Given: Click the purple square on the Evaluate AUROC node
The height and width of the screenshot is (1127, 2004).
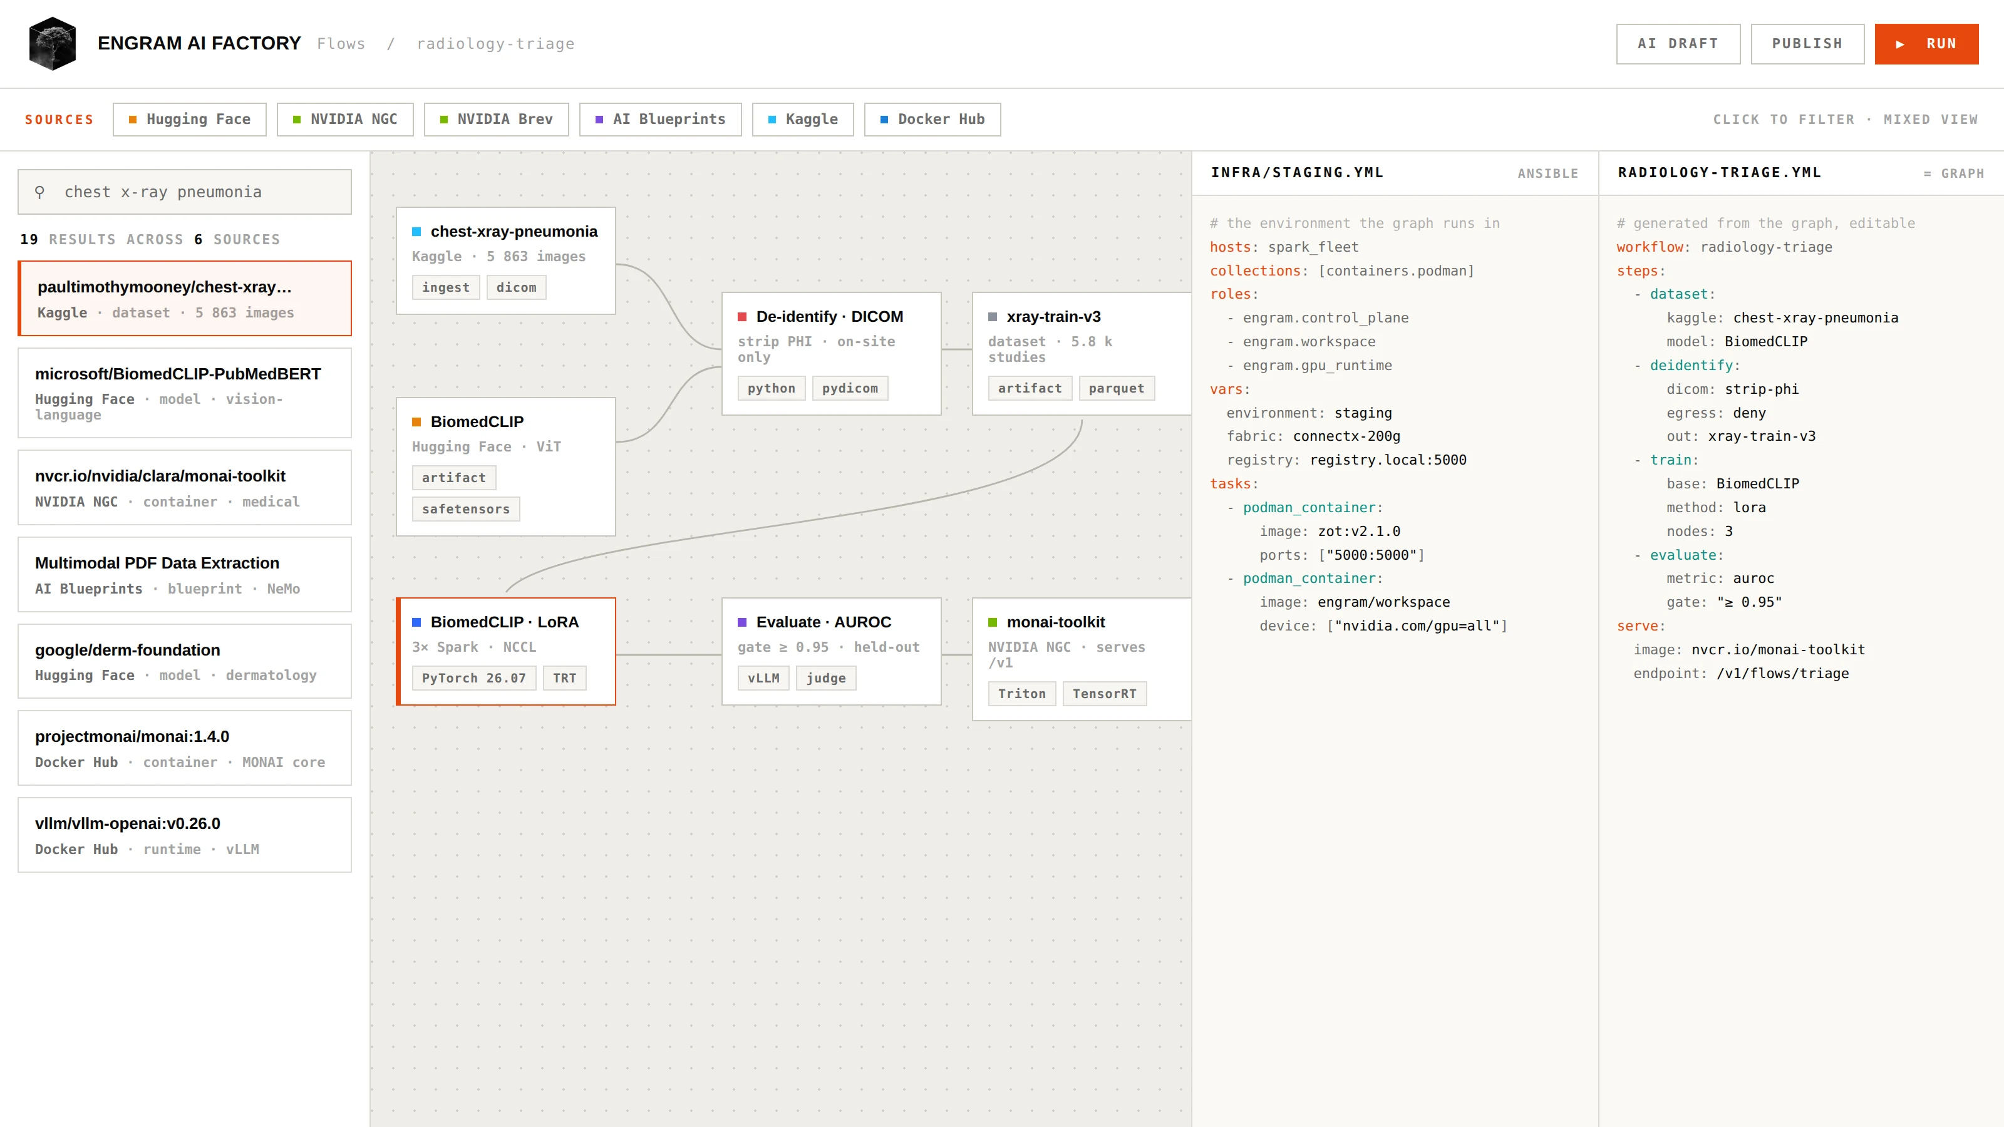Looking at the screenshot, I should click(742, 622).
